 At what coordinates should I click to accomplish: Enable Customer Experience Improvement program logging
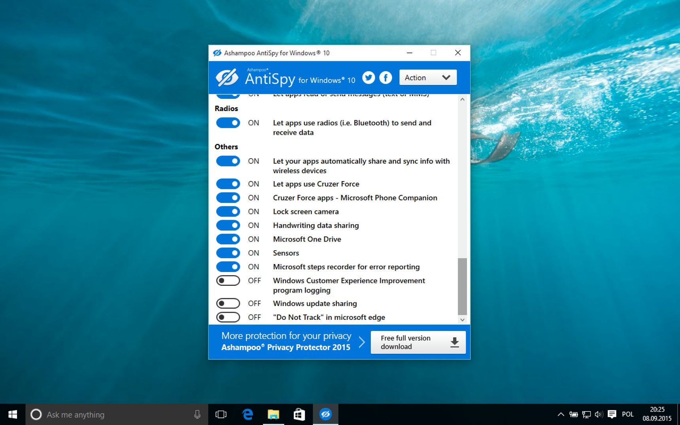(228, 281)
